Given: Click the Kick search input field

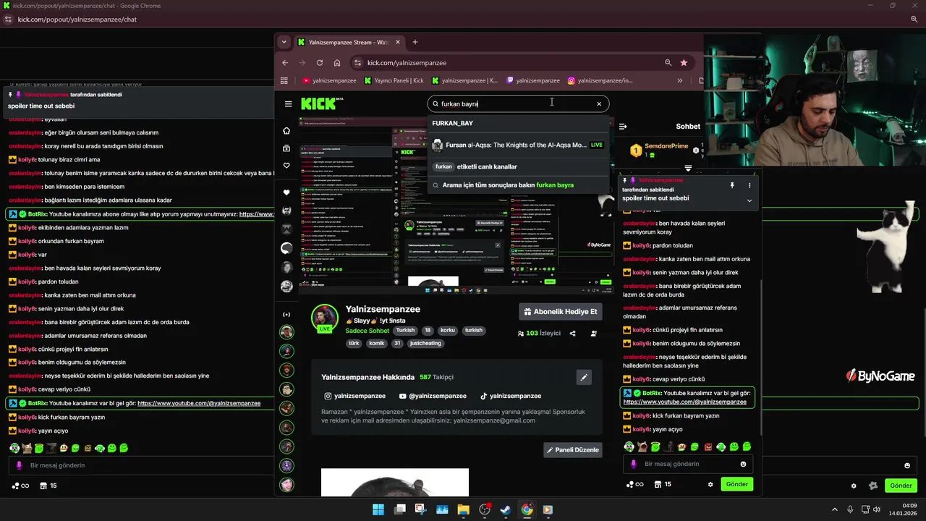Looking at the screenshot, I should 517,103.
